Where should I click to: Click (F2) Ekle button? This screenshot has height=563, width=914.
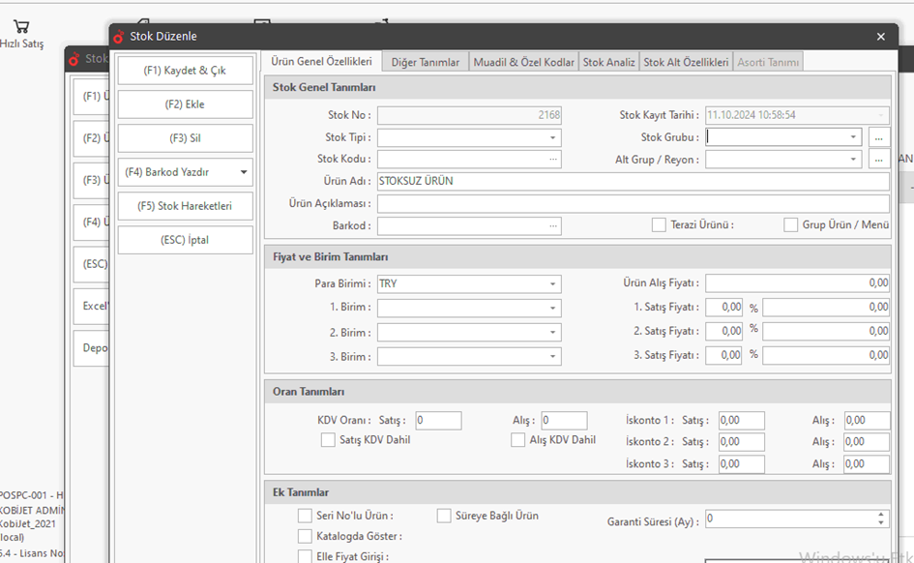[x=185, y=104]
